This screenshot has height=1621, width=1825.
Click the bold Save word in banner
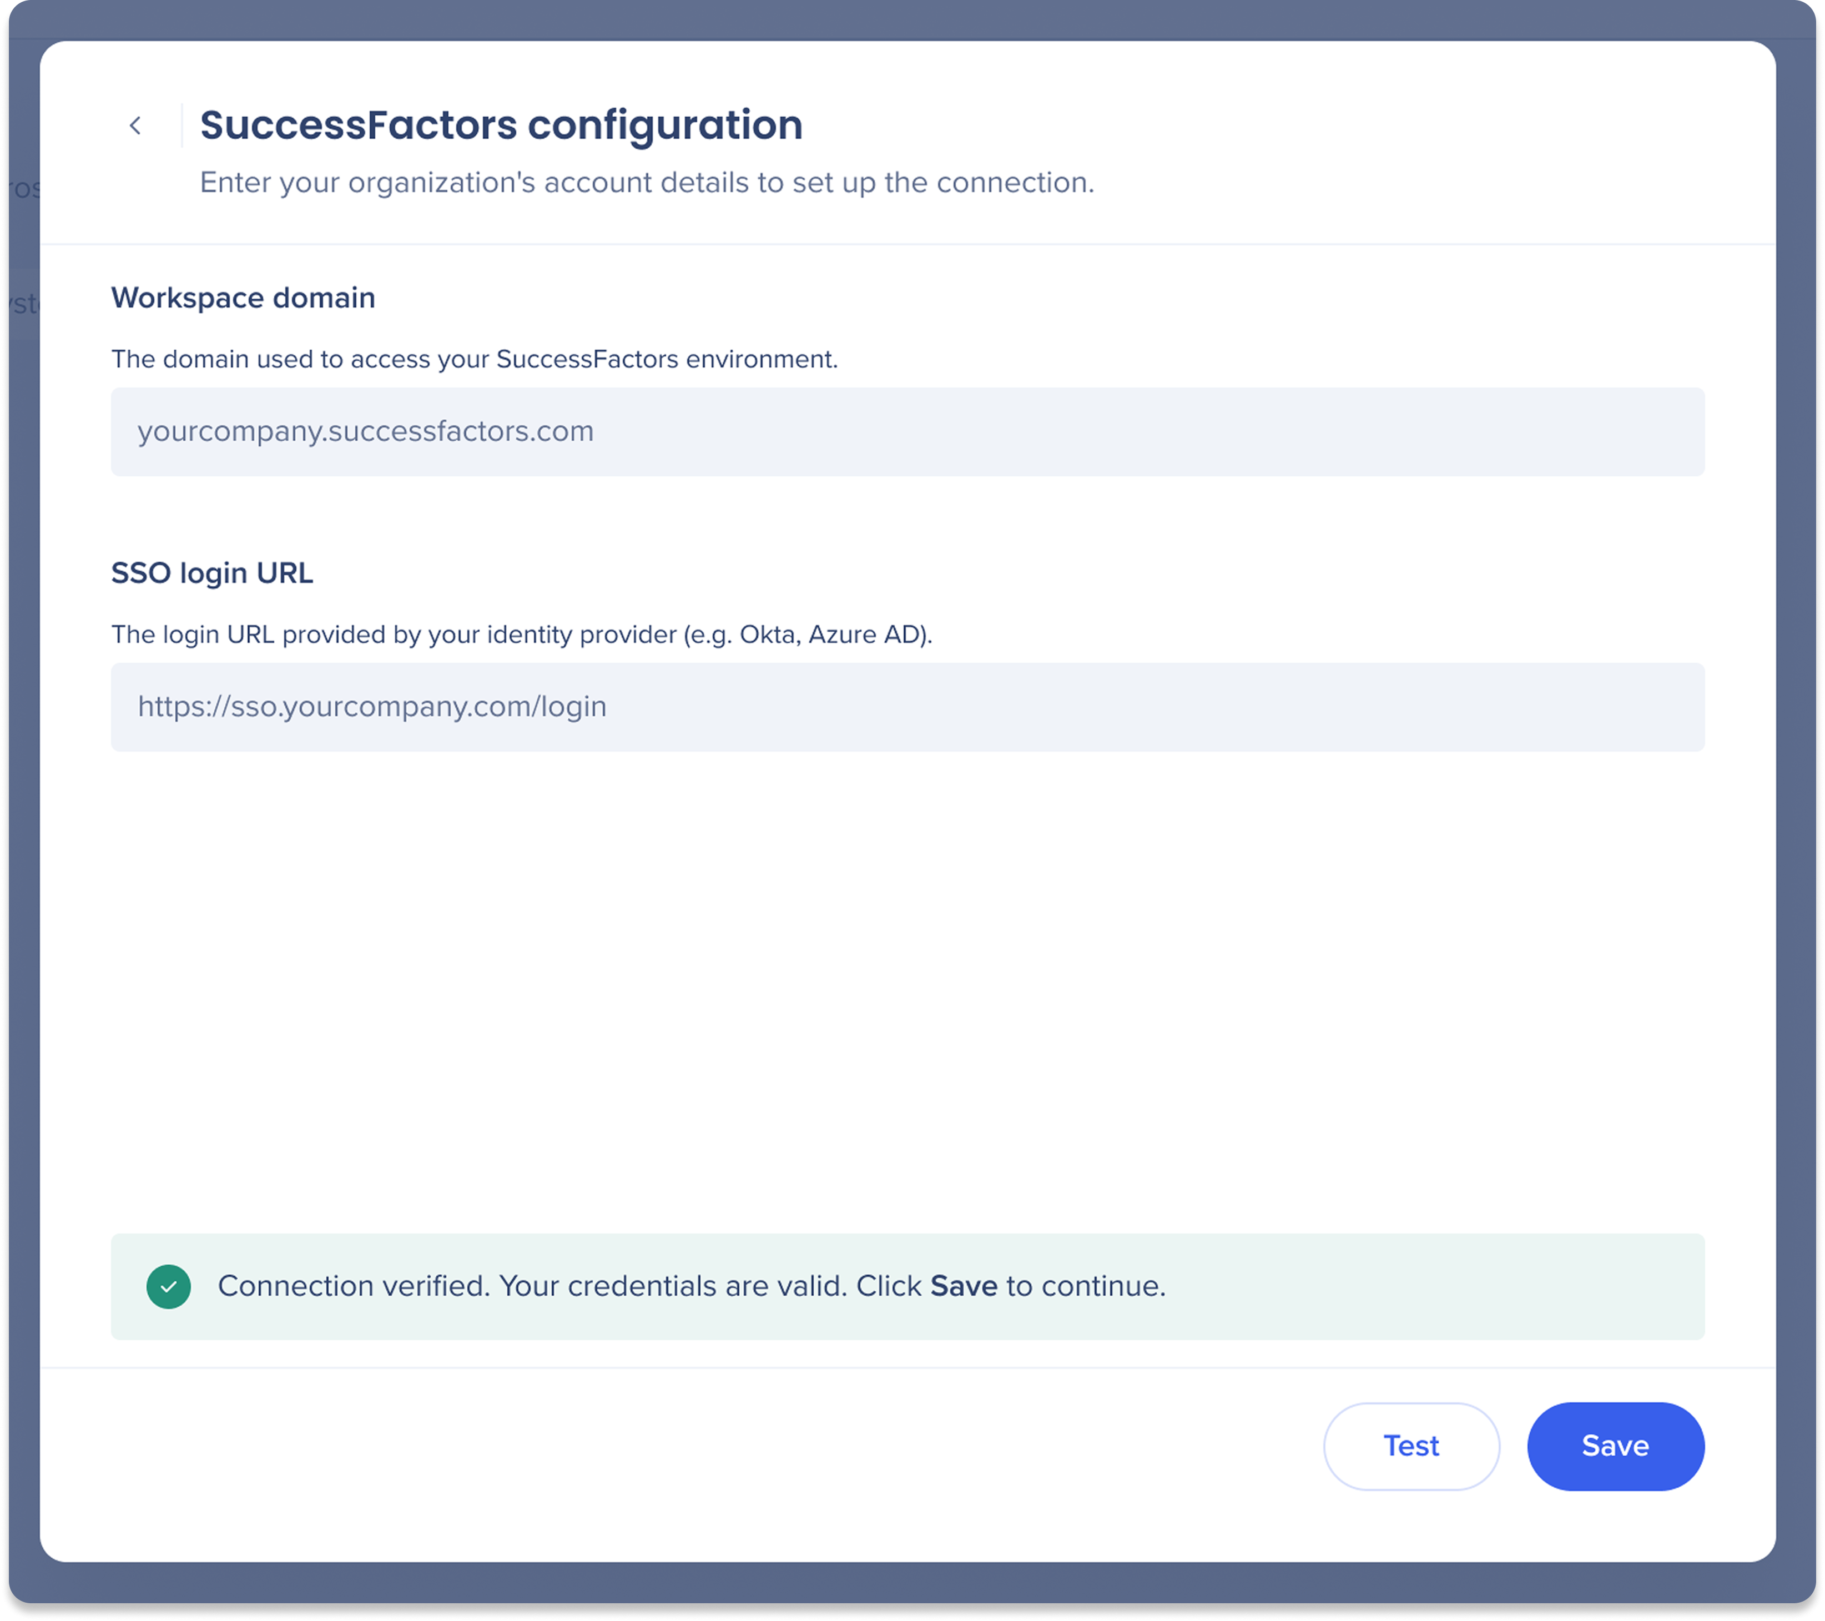click(x=964, y=1286)
